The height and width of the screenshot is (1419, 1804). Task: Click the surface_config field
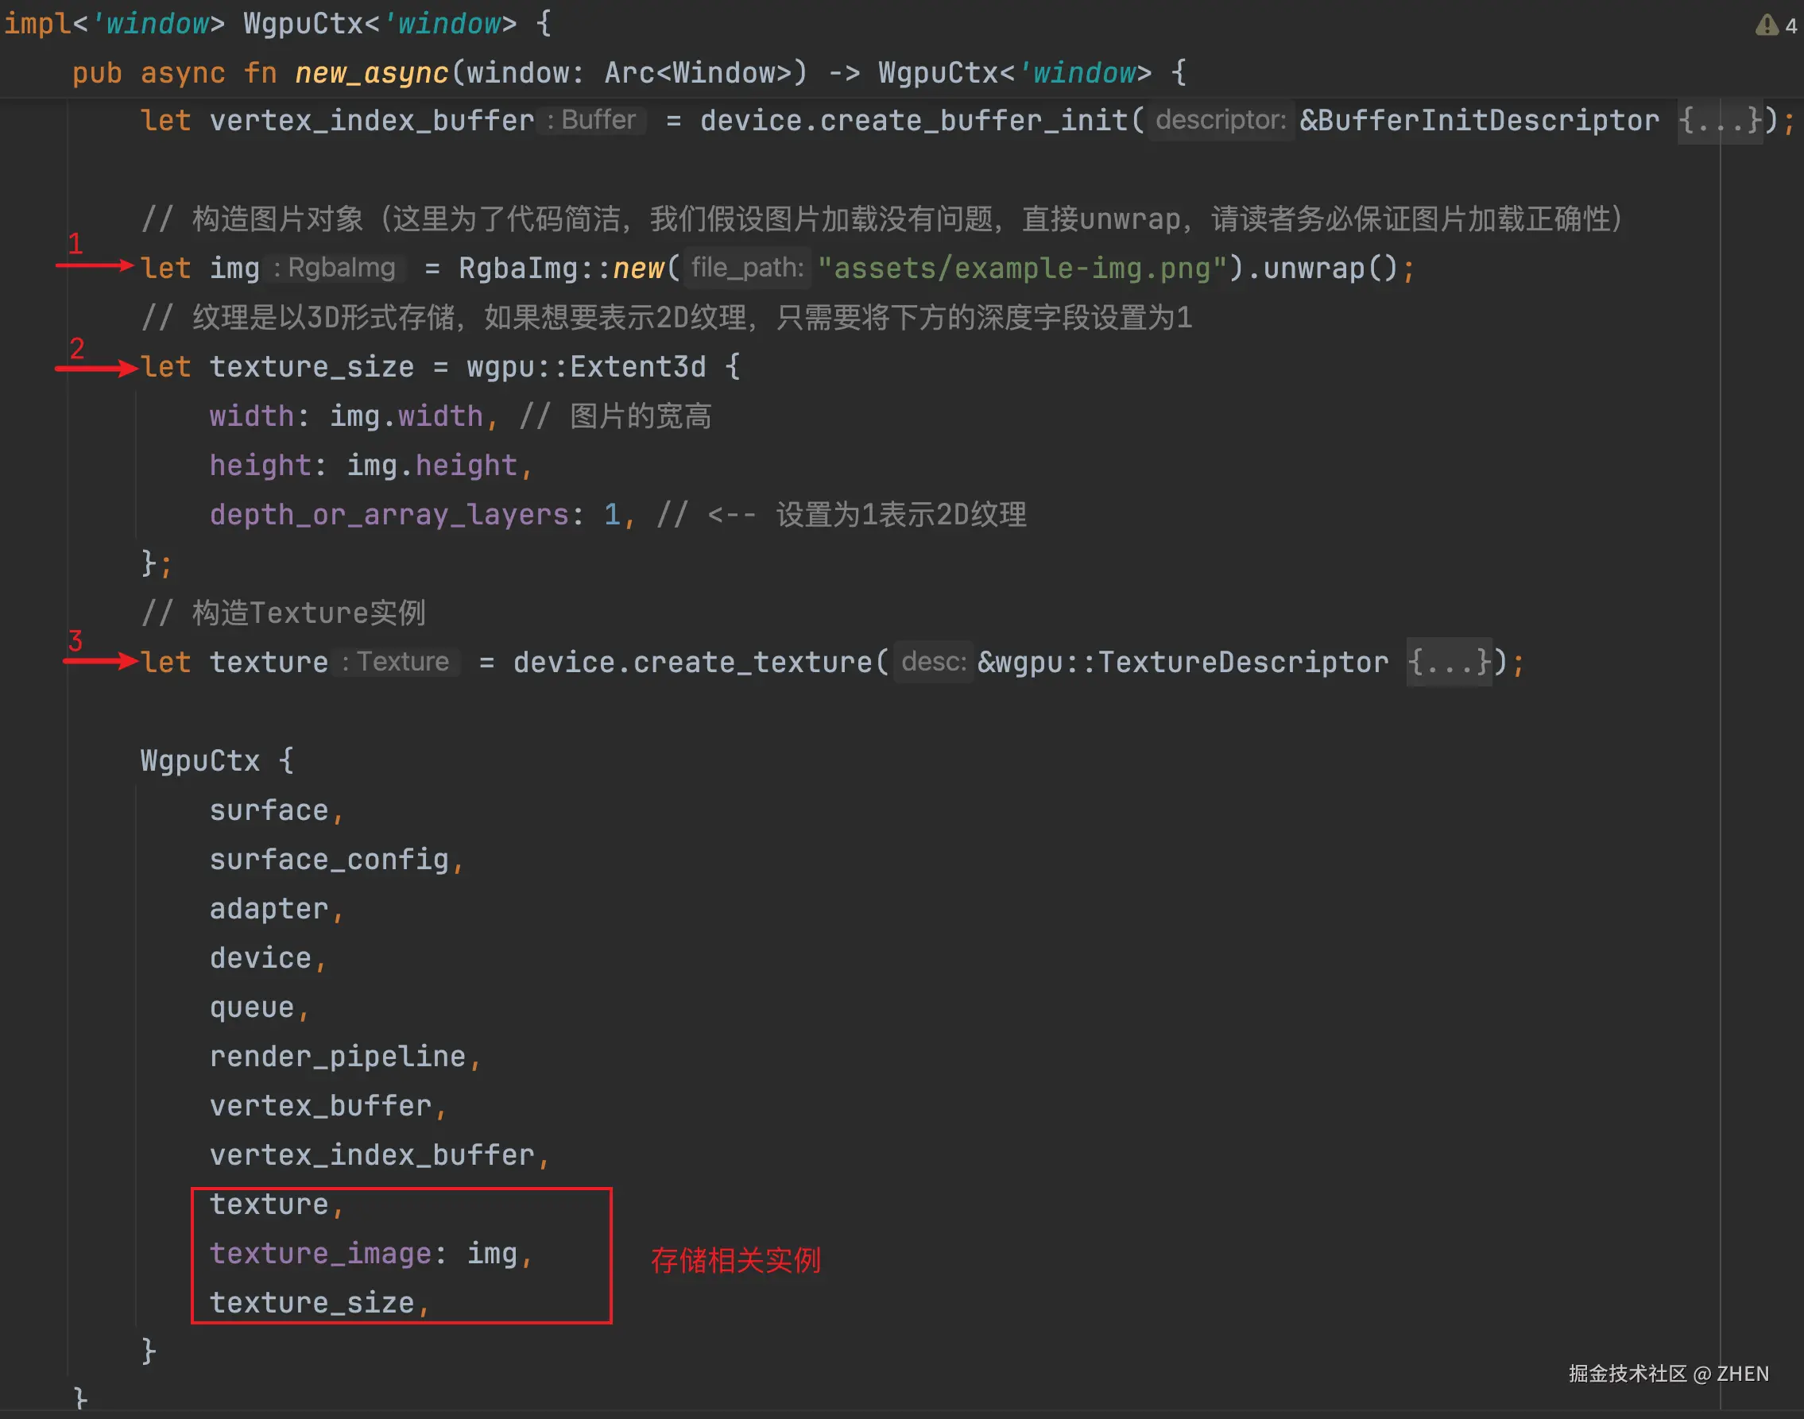(329, 860)
